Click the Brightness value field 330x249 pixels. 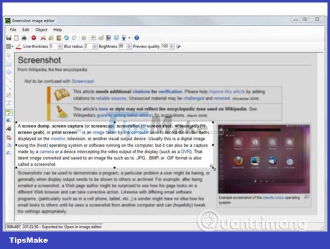122,46
